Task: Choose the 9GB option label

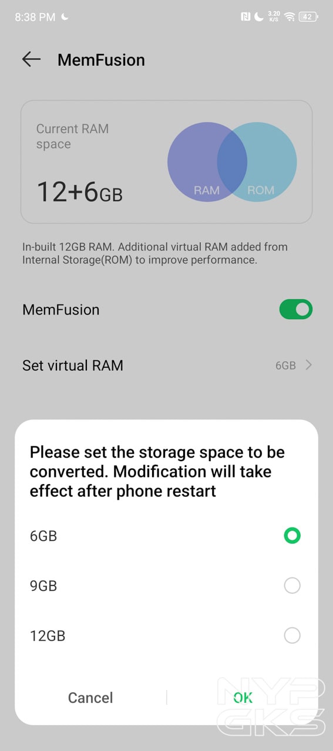Action: pyautogui.click(x=43, y=586)
